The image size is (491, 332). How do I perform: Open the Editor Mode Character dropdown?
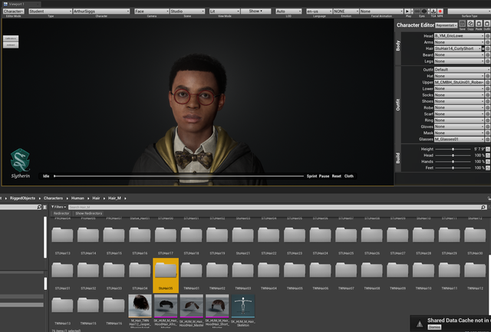[x=14, y=12]
